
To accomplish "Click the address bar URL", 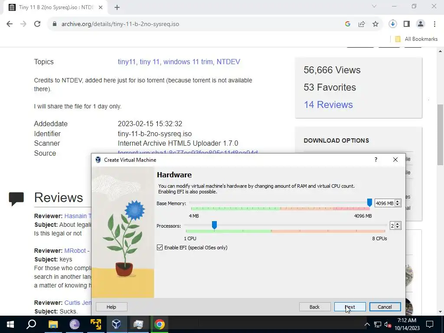I will tap(120, 24).
